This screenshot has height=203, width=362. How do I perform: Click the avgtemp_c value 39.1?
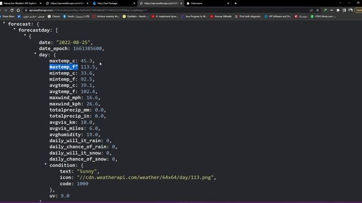(x=87, y=85)
